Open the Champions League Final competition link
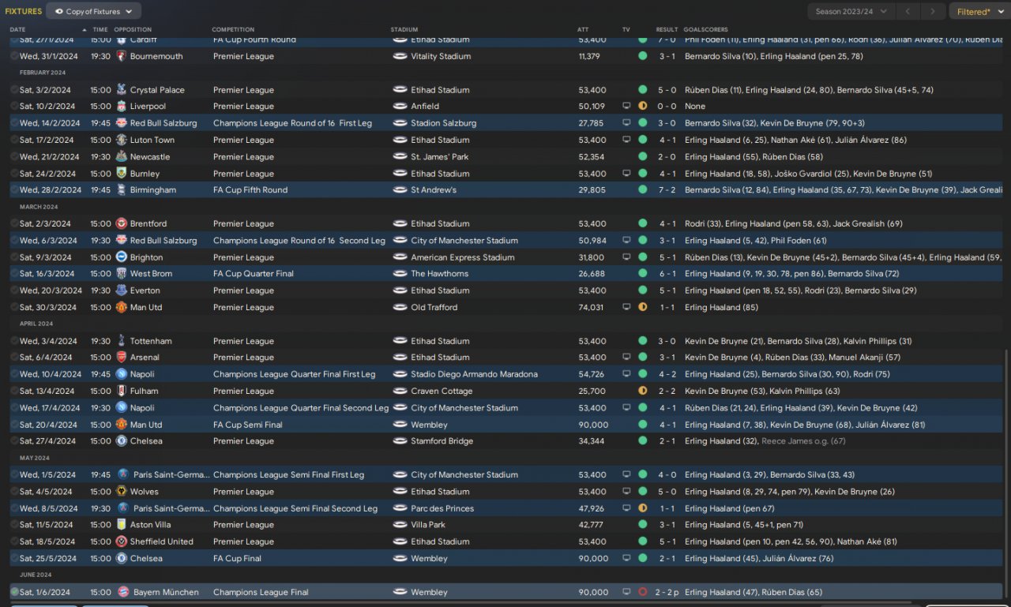This screenshot has height=607, width=1011. coord(261,592)
